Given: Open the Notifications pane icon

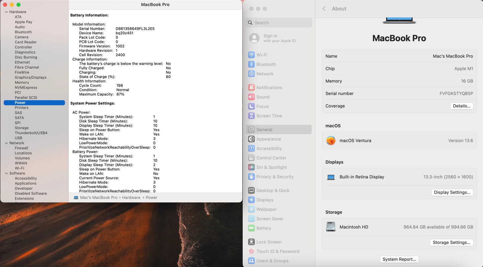Looking at the screenshot, I should pyautogui.click(x=251, y=87).
